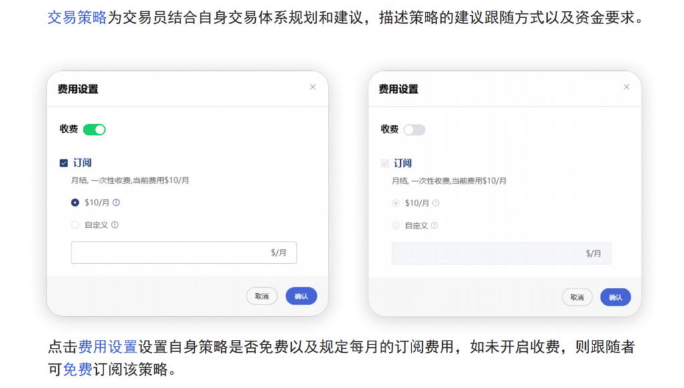Turn on the grey 收费 toggle
The image size is (684, 388).
pyautogui.click(x=414, y=130)
